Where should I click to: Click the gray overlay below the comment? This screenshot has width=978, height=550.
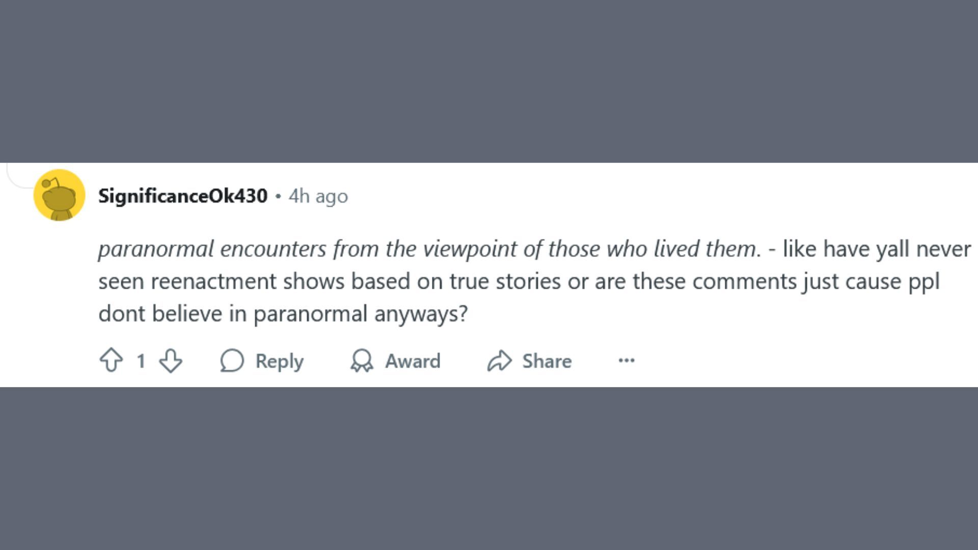coord(489,469)
